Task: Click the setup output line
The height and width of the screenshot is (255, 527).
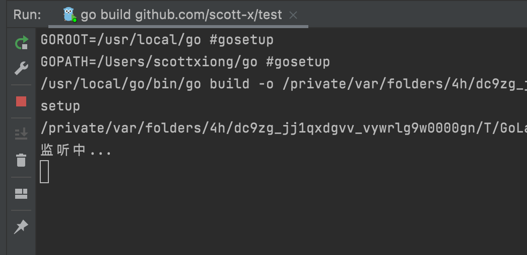Action: click(60, 106)
